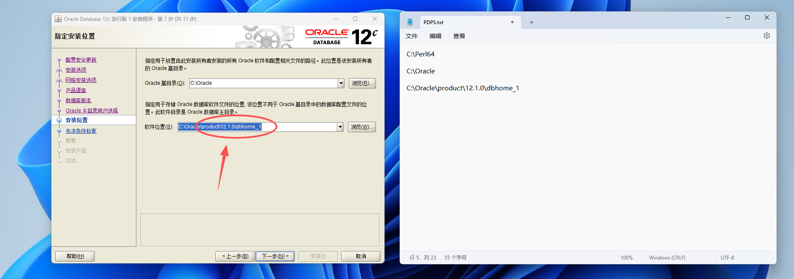Click the installer message box area

click(x=260, y=230)
